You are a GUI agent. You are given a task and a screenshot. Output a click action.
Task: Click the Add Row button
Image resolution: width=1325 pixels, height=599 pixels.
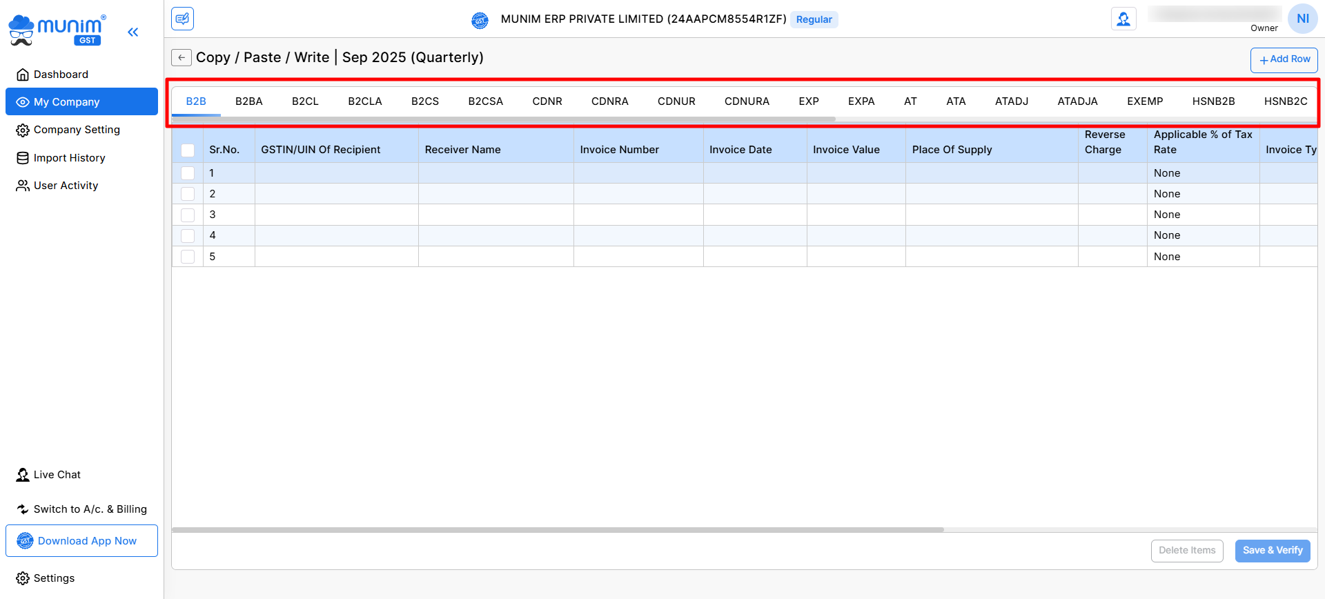click(1284, 60)
